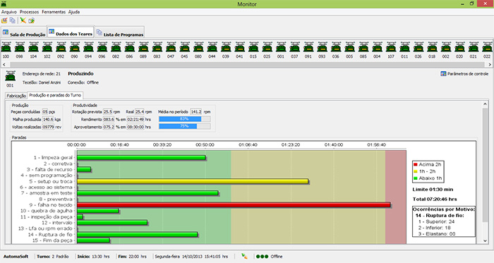Click the connection status icon in status bar

(x=244, y=256)
